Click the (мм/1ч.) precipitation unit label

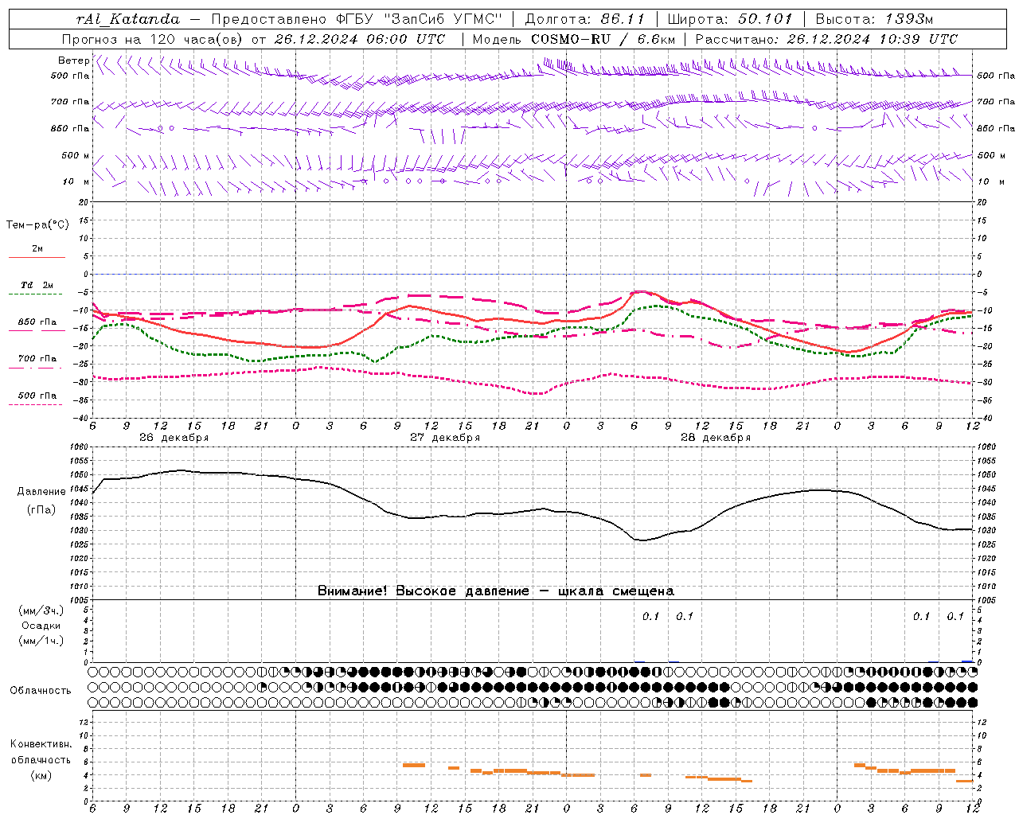click(41, 641)
